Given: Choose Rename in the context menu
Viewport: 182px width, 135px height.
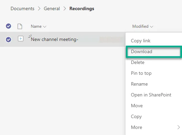Looking at the screenshot, I should (x=139, y=84).
